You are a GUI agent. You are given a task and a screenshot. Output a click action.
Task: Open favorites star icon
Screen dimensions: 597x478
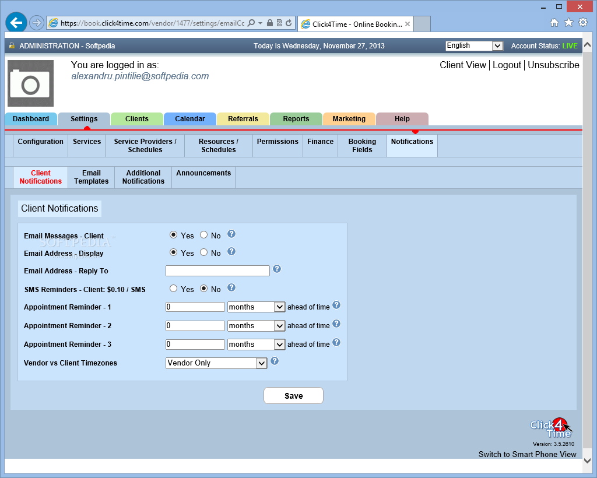tap(568, 23)
